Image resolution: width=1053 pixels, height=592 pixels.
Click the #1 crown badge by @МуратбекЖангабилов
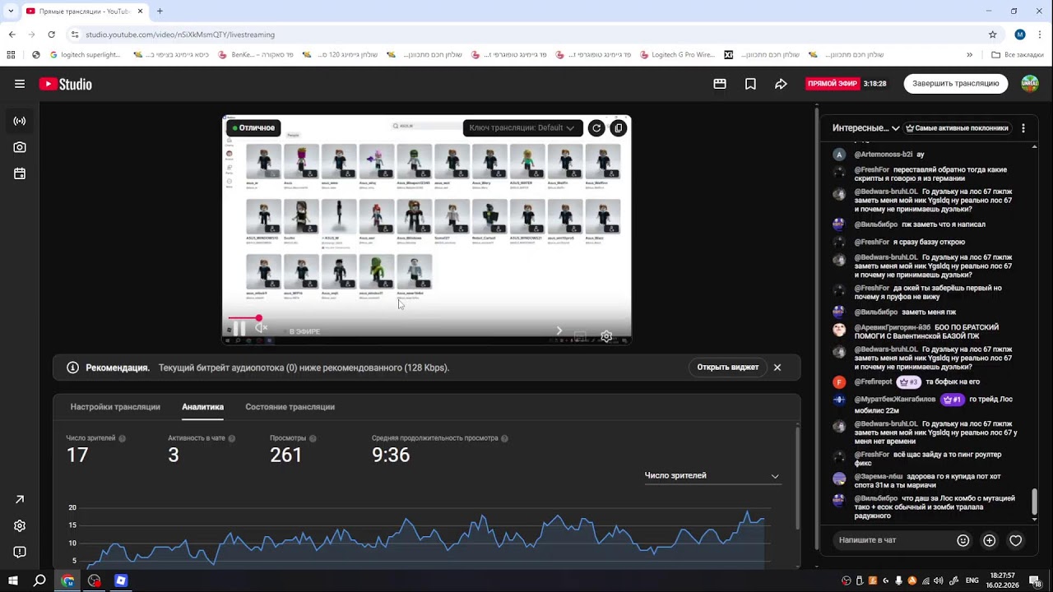tap(952, 400)
